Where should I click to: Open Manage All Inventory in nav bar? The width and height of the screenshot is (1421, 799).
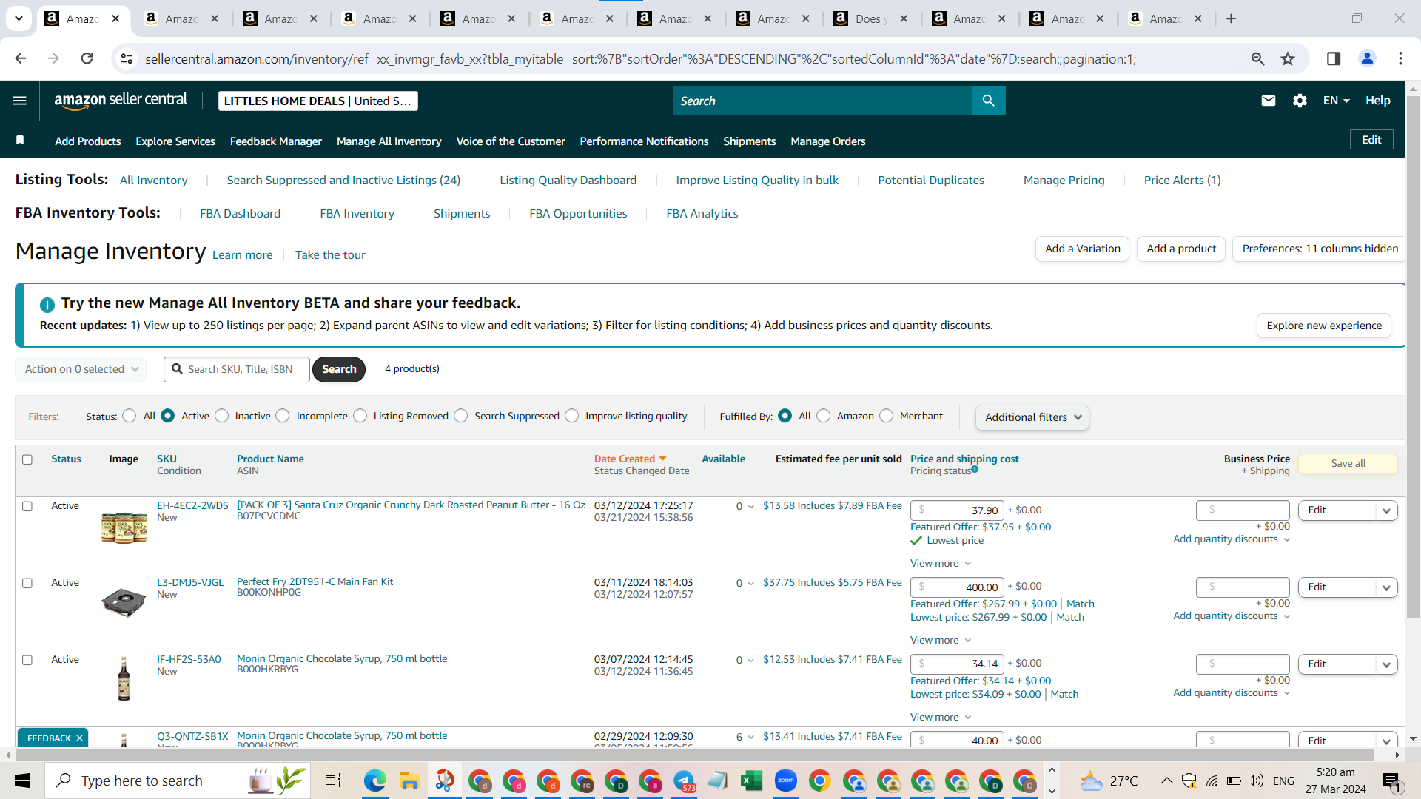tap(389, 141)
